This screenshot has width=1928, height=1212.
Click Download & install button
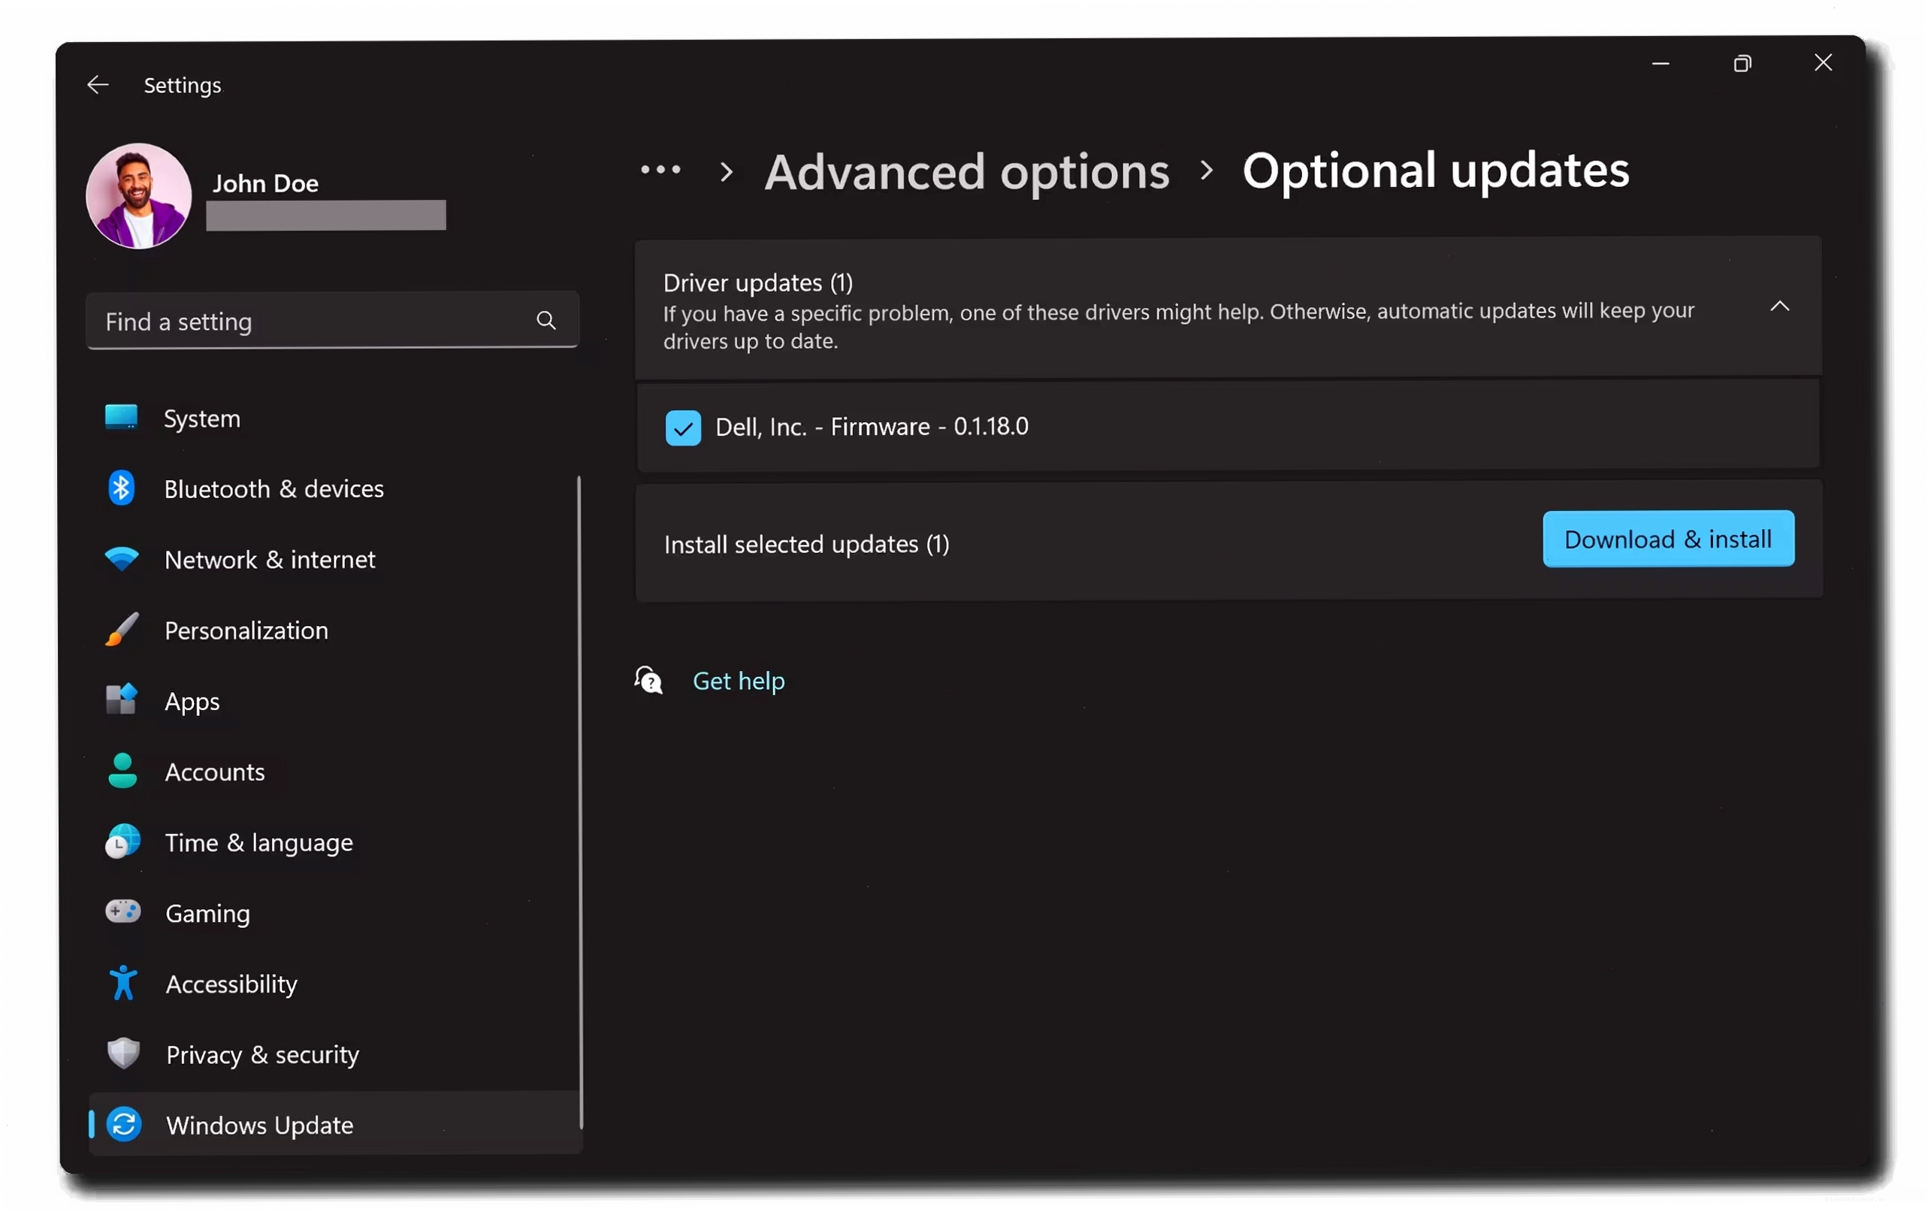point(1669,539)
